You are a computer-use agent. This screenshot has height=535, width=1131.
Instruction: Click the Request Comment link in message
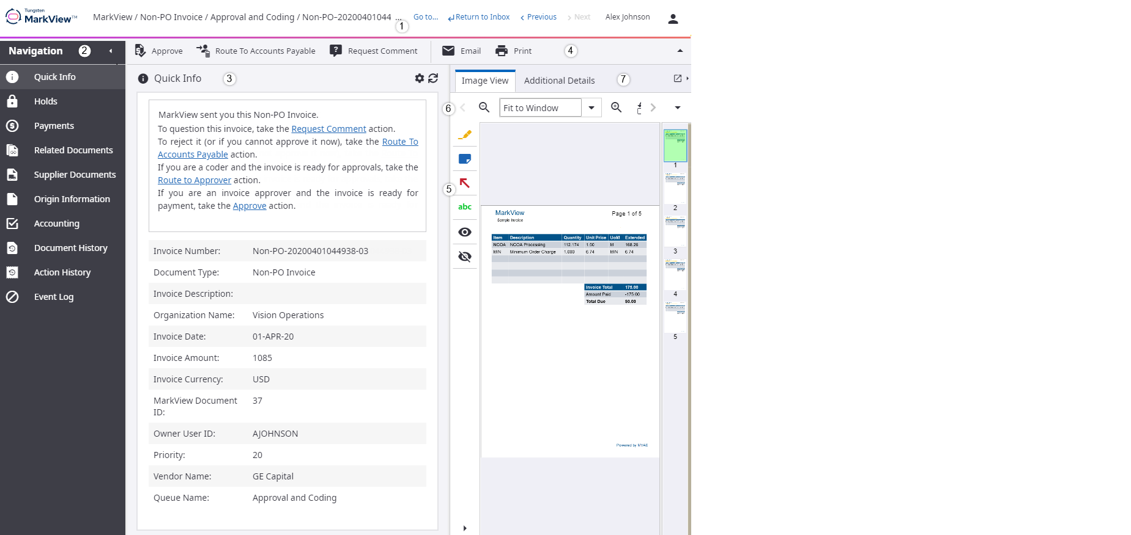328,129
